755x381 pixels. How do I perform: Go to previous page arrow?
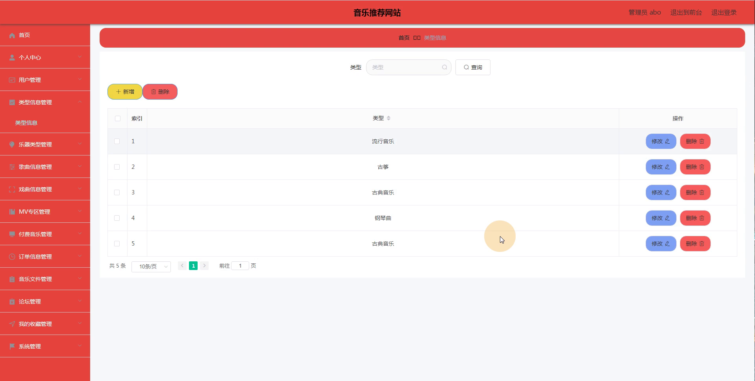(182, 266)
